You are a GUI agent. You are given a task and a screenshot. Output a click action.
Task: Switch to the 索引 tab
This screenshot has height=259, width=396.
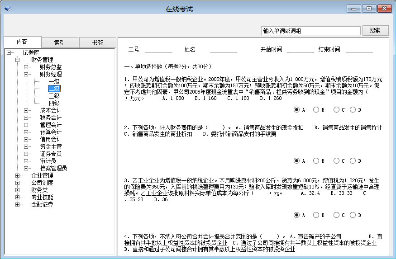(x=60, y=42)
